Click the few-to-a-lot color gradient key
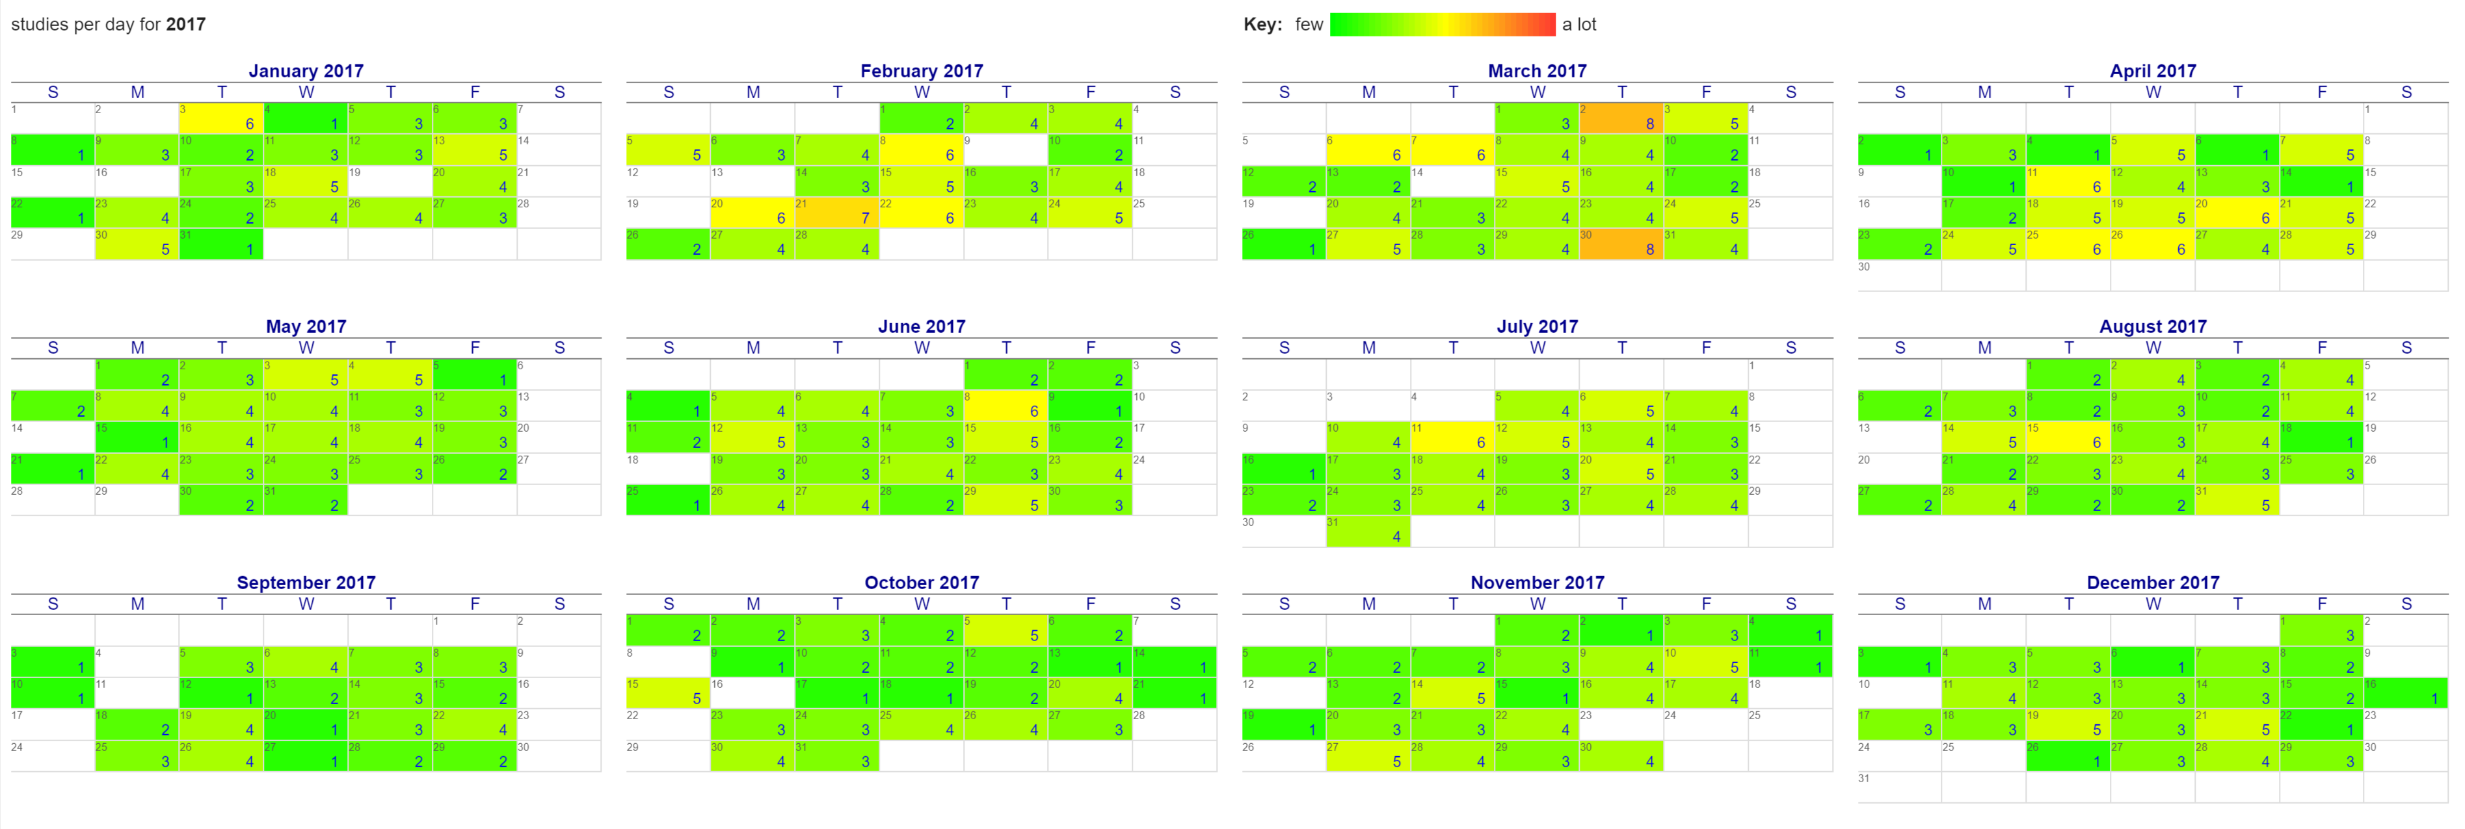The width and height of the screenshot is (2465, 829). pos(1442,24)
